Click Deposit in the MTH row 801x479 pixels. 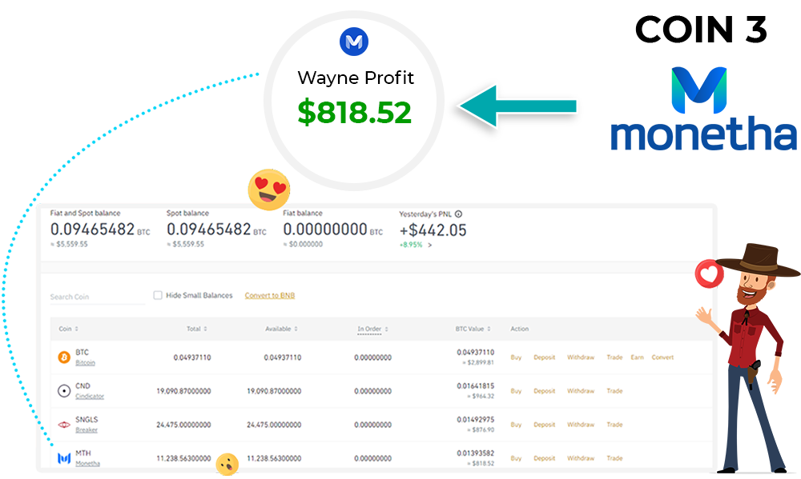pyautogui.click(x=544, y=458)
